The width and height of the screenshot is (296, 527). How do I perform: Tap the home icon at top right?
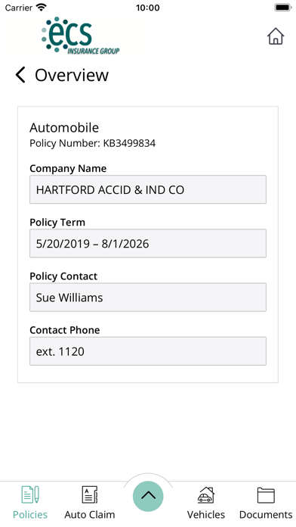(276, 36)
